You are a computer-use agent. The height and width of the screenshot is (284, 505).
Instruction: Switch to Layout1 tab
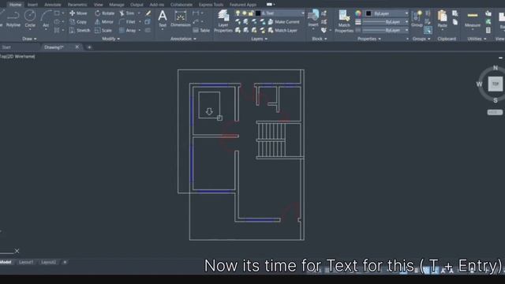tap(26, 262)
